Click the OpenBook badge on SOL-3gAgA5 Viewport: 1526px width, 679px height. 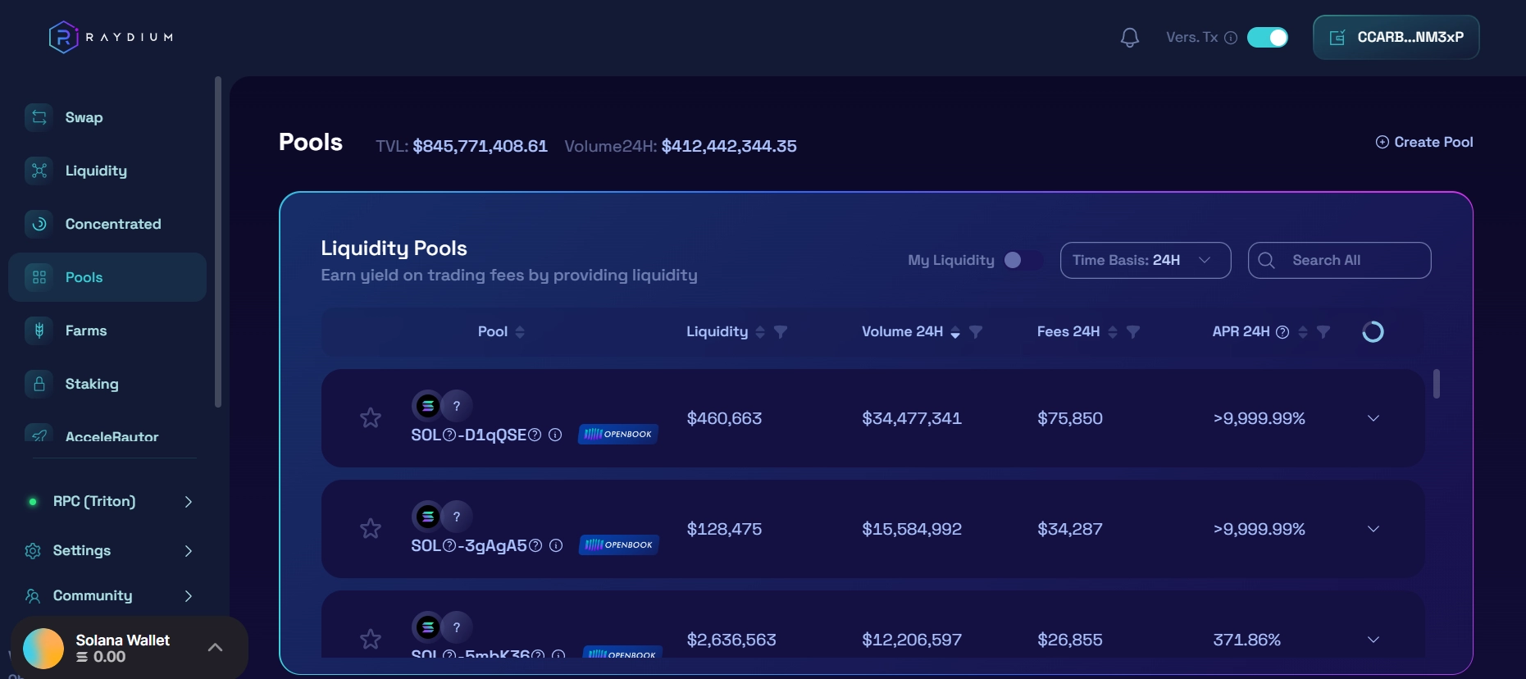click(x=619, y=545)
